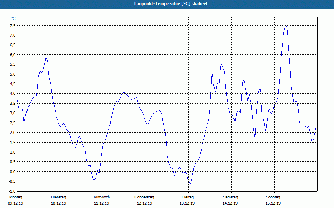Click the 3,0 y-axis value
This screenshot has width=334, height=208.
tap(13, 113)
